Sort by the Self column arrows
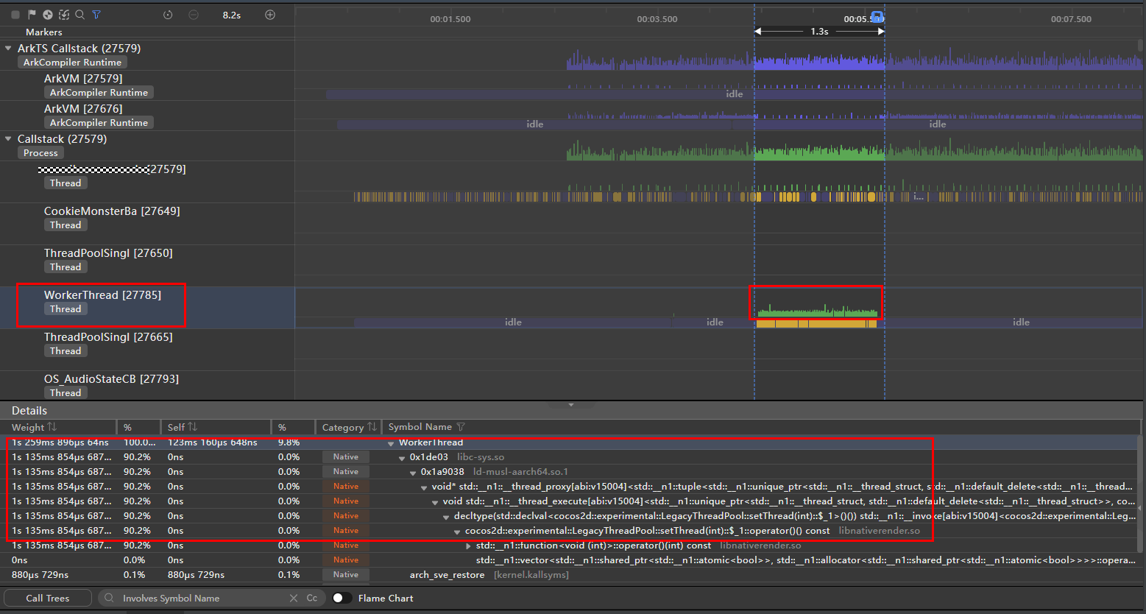Screen dimensions: 1146x614 click(193, 427)
